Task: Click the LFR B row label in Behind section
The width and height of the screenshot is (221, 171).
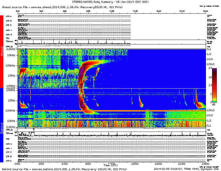Action: [x=9, y=156]
